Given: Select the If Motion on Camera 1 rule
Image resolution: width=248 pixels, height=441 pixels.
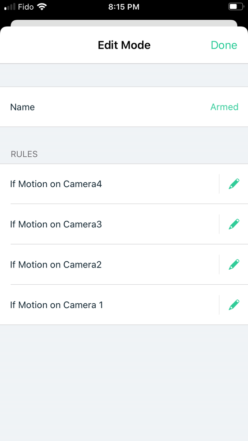Looking at the screenshot, I should click(109, 305).
